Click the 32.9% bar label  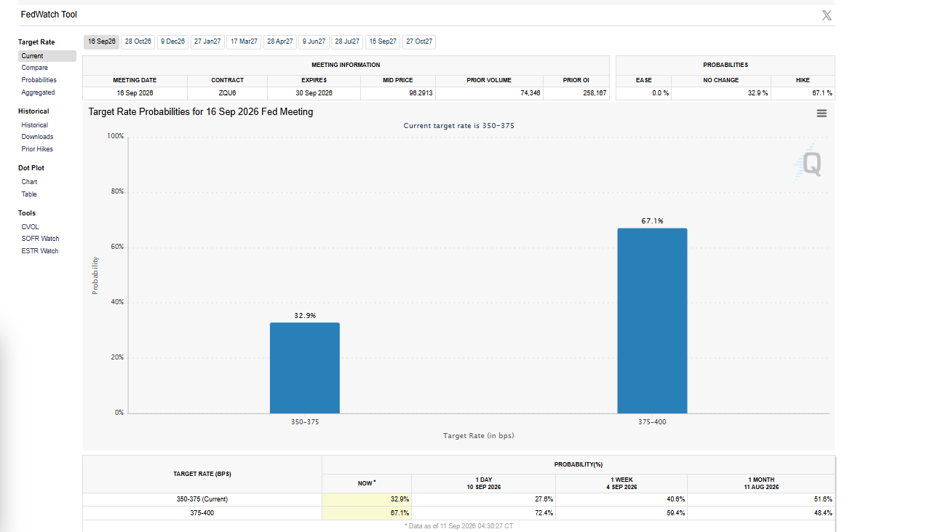point(305,315)
